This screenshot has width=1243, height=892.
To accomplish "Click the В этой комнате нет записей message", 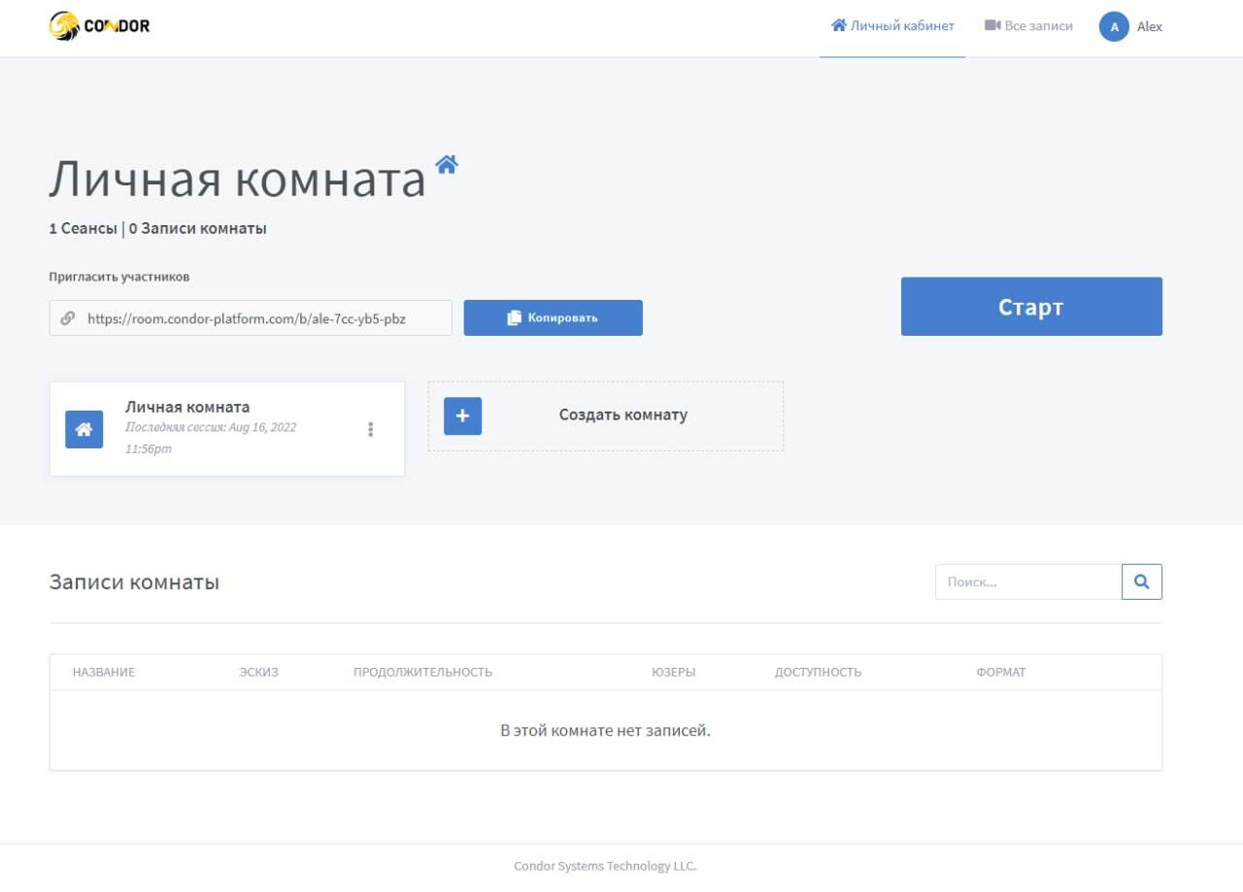I will click(605, 730).
